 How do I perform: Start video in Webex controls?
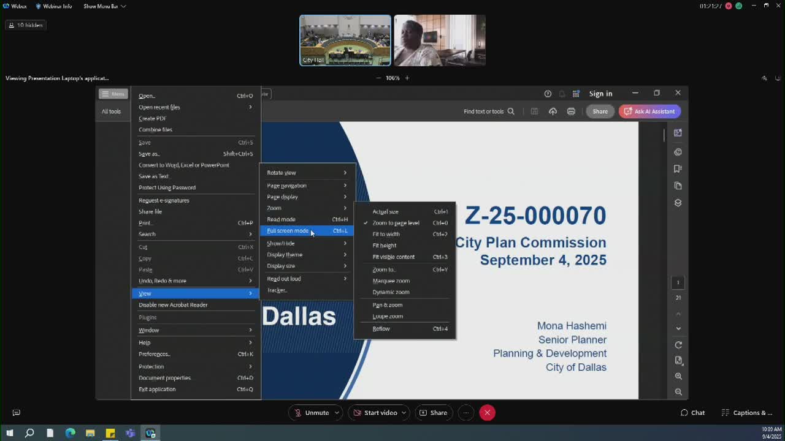click(x=375, y=413)
